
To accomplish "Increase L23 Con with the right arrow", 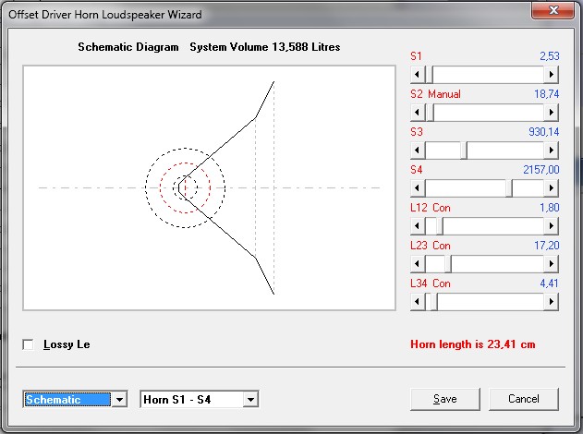I will (x=551, y=264).
